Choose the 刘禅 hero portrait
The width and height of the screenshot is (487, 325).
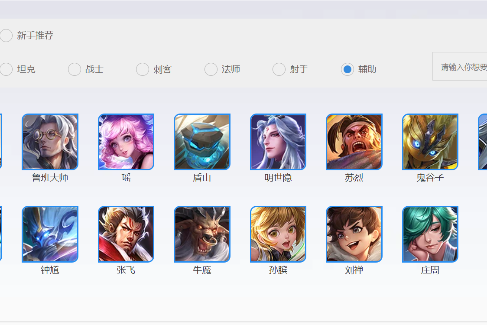[354, 234]
